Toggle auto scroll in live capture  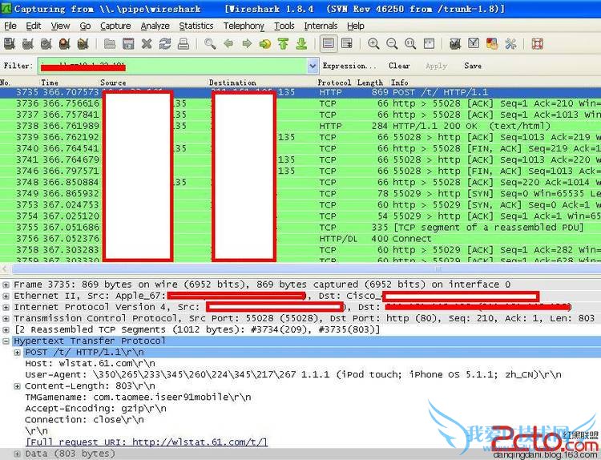pos(347,44)
